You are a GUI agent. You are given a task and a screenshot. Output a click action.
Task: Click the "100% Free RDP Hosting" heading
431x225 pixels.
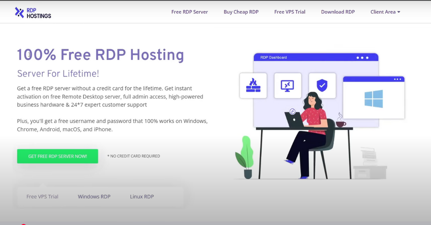tap(101, 55)
